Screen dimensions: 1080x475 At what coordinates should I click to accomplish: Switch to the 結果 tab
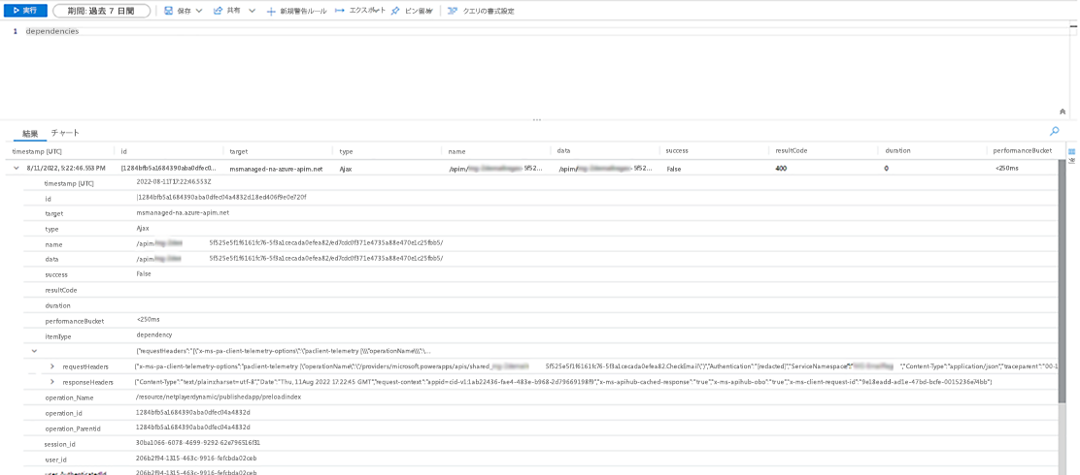tap(30, 134)
